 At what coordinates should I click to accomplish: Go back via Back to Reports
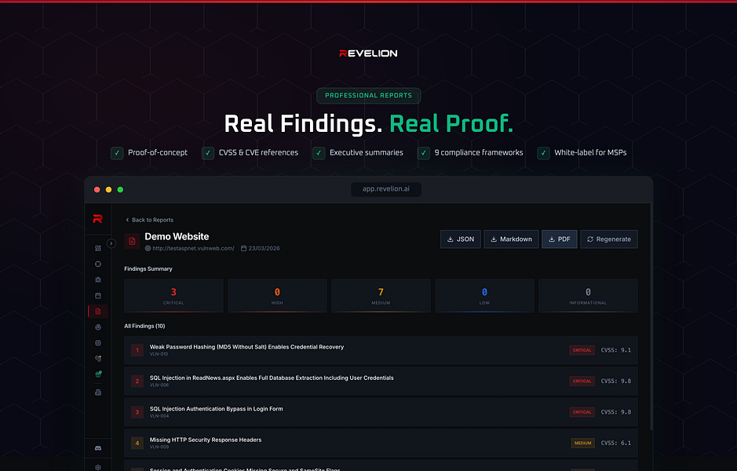(x=149, y=220)
